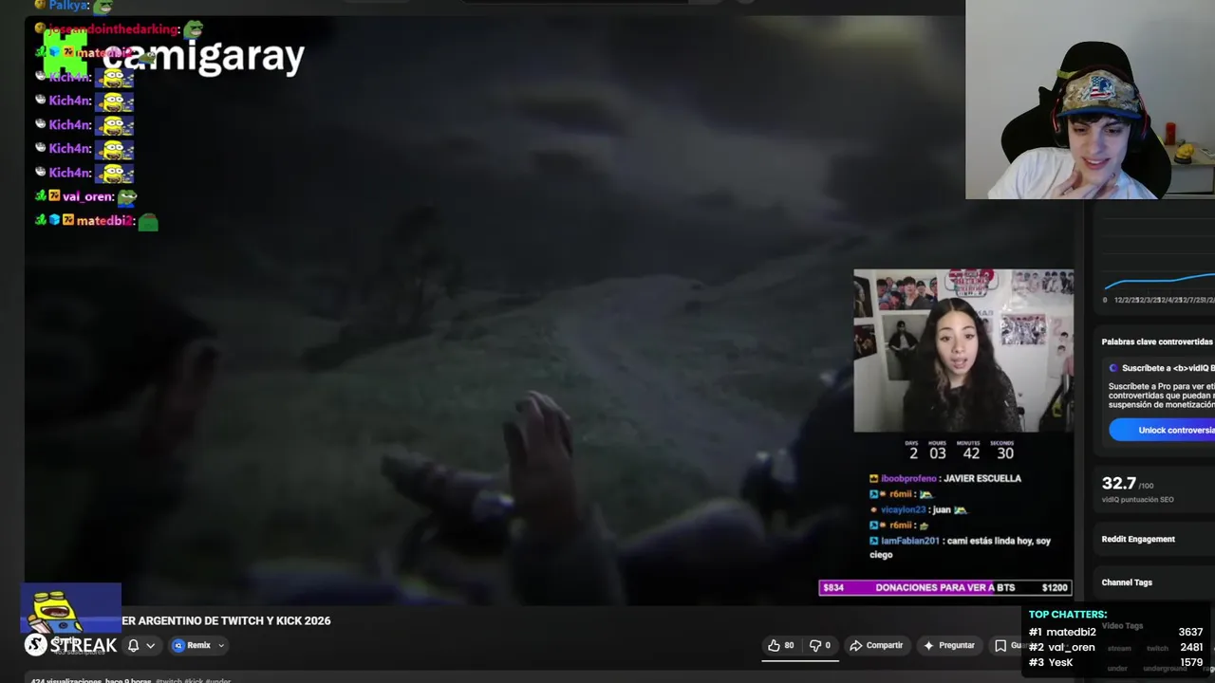
Task: Click the matedbi2 top chatter row
Action: coord(1116,632)
